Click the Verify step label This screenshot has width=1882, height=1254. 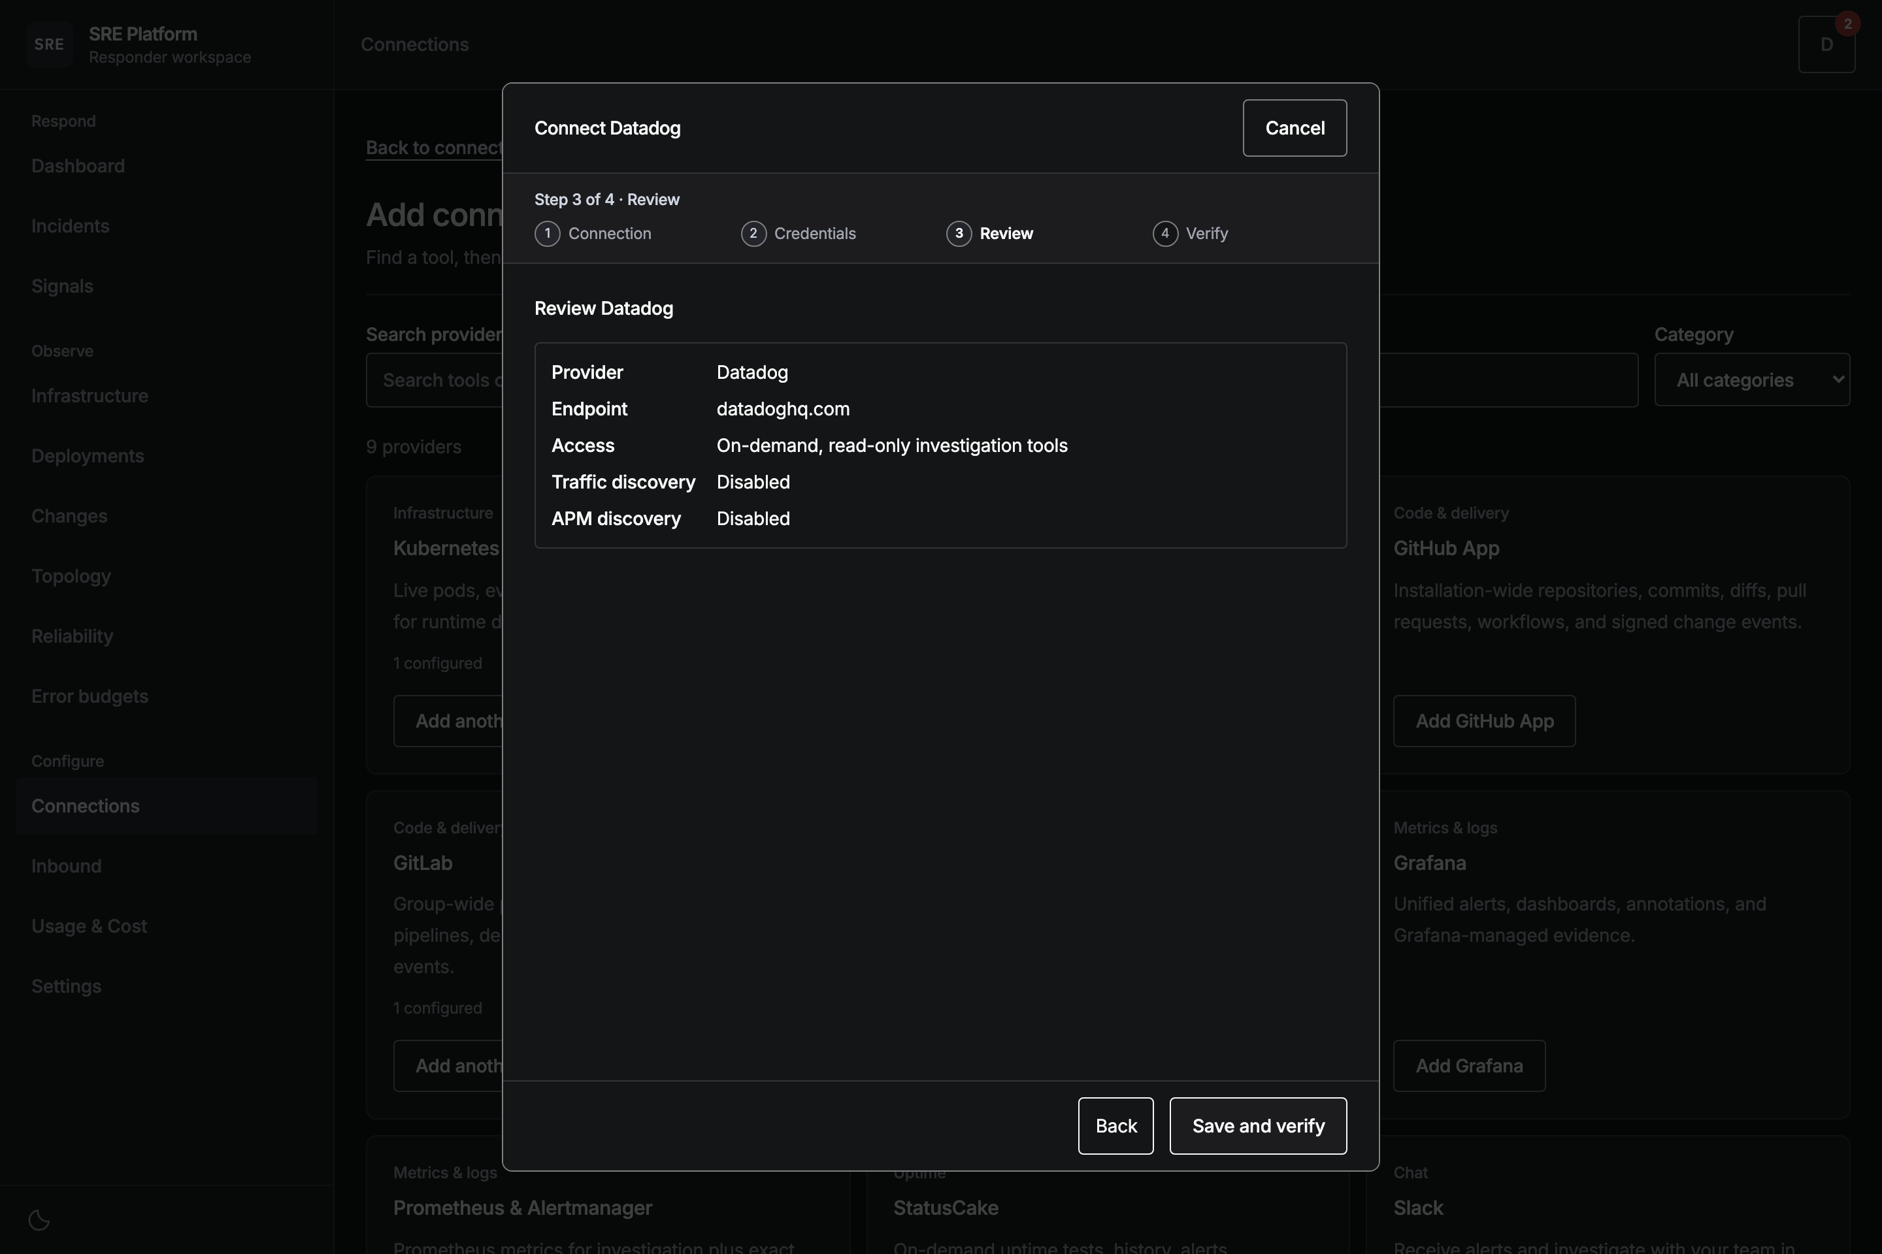tap(1207, 234)
